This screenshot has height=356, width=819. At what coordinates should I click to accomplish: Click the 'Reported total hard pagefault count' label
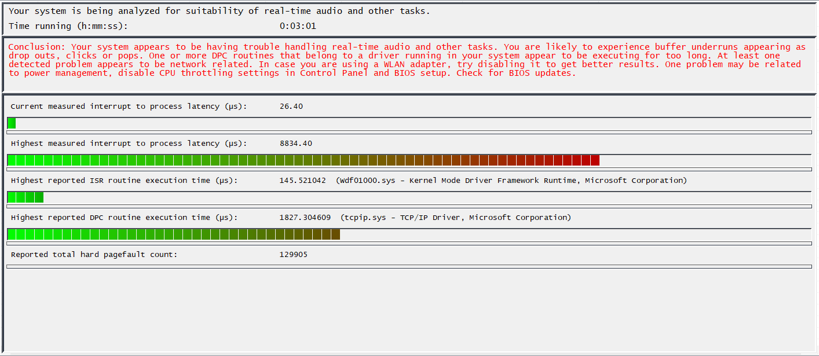94,255
